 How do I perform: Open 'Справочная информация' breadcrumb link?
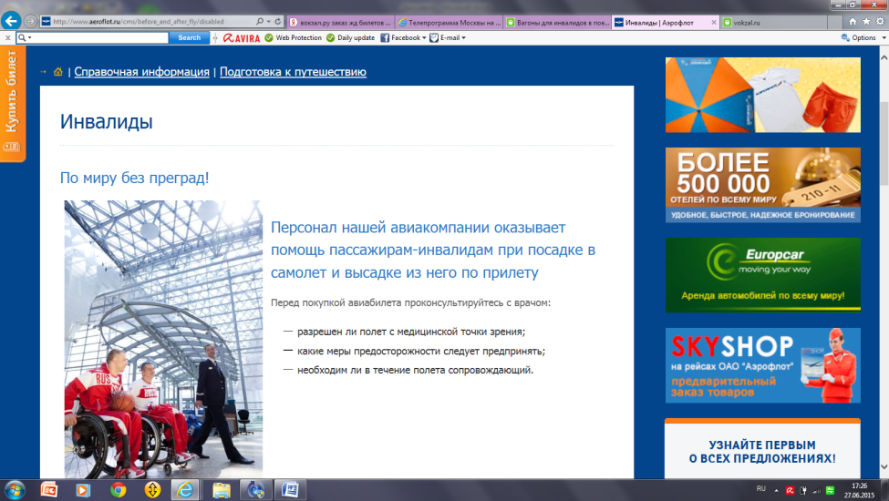[x=141, y=72]
